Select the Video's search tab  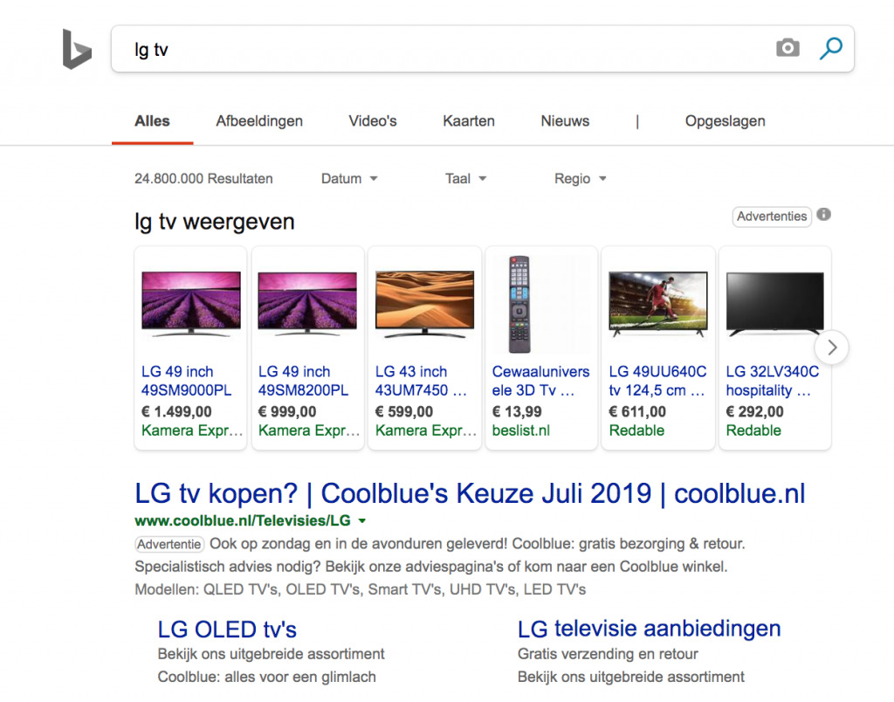[x=372, y=120]
